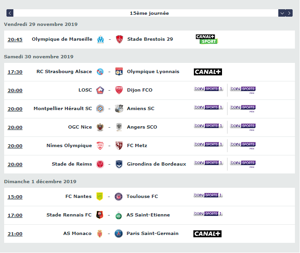Click Stade Brestois 29 club crest

(x=120, y=39)
